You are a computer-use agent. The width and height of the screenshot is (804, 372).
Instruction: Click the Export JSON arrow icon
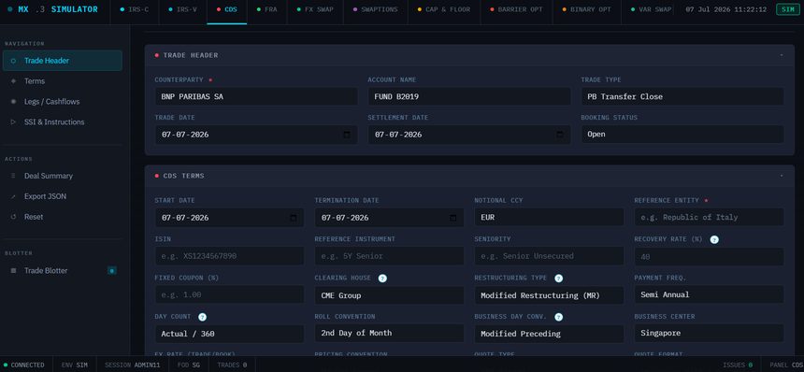coord(13,196)
